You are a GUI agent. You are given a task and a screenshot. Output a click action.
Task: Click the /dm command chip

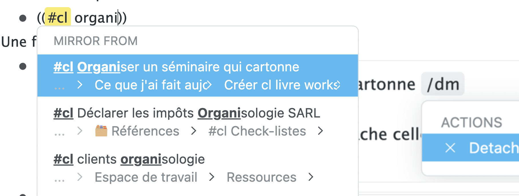[x=442, y=84]
